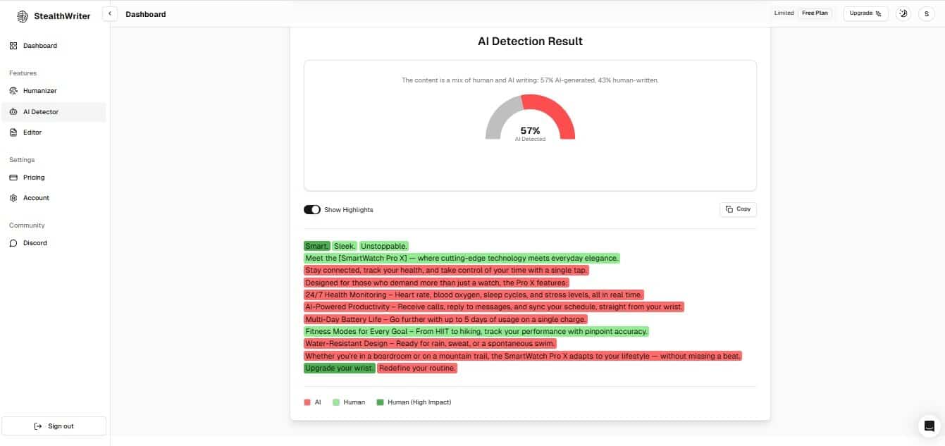
Task: Open the Humanizer feature
Action: click(x=41, y=90)
